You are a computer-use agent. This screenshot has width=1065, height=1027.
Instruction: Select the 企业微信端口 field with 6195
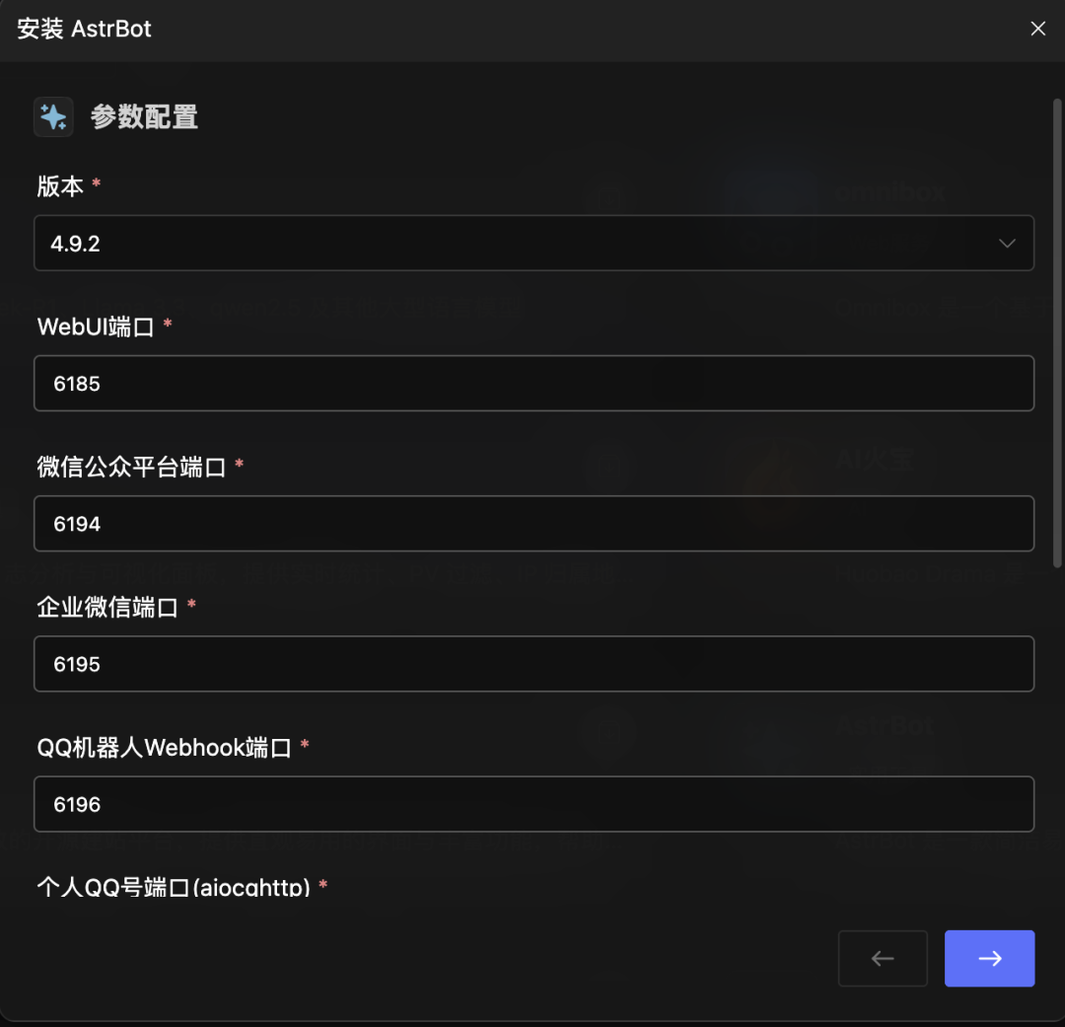click(533, 664)
